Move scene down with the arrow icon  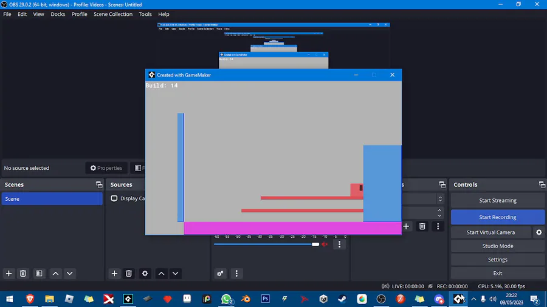(70, 274)
